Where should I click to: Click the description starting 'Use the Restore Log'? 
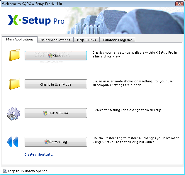tap(136, 140)
